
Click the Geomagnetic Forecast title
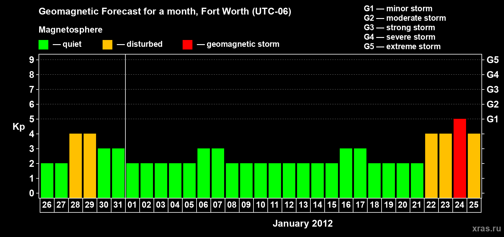[x=165, y=12]
